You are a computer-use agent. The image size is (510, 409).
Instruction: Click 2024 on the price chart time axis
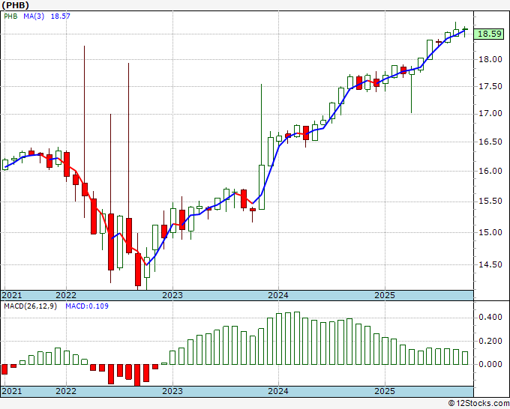coord(278,295)
